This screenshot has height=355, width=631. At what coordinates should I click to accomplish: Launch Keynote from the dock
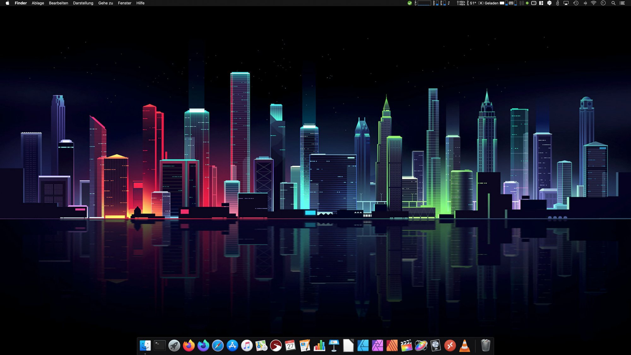[334, 346]
